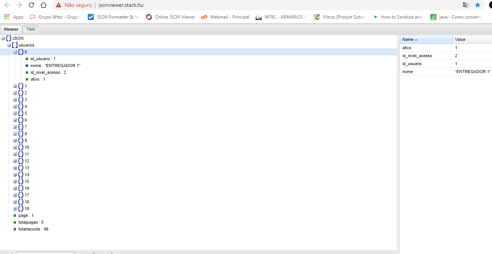Select object 18 braces icon
The image size is (492, 254).
pyautogui.click(x=21, y=202)
